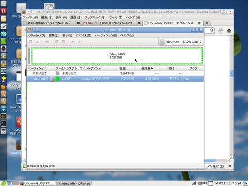Viewport: 248px width, 186px height.
Task: Open the 表示(V) menu in GParted
Action: pos(67,35)
